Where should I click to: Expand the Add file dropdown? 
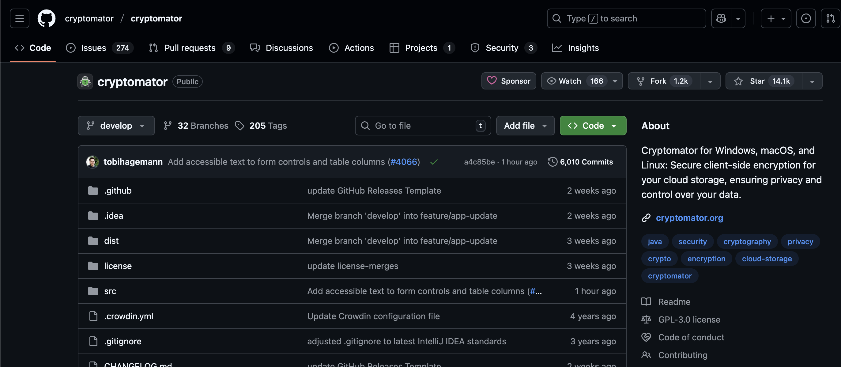coord(525,126)
